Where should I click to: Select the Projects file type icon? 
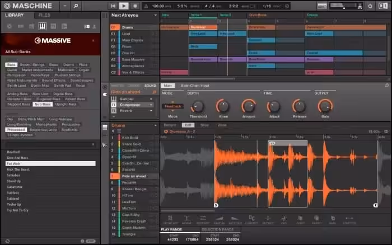tap(10, 26)
